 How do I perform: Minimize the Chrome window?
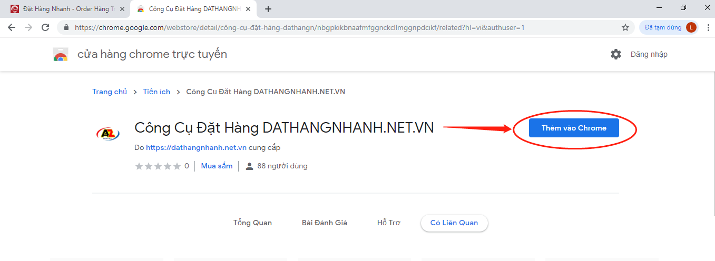pyautogui.click(x=659, y=7)
